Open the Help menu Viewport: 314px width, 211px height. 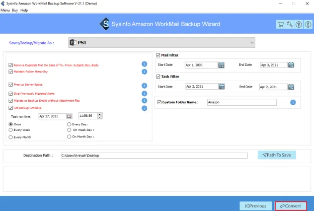[24, 10]
